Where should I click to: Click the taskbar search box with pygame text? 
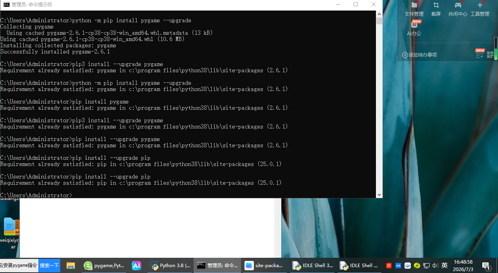click(x=19, y=265)
